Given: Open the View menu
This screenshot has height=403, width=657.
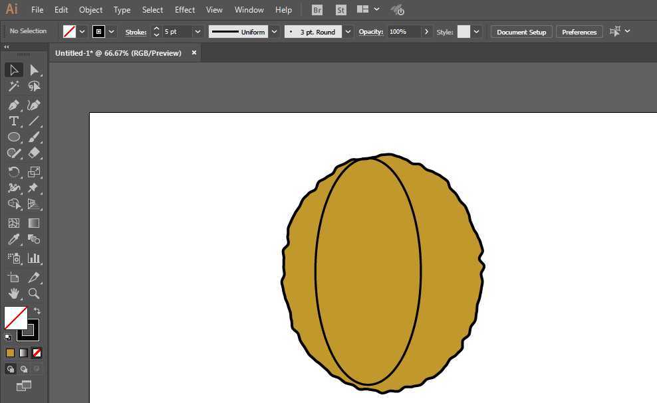Looking at the screenshot, I should pyautogui.click(x=214, y=9).
